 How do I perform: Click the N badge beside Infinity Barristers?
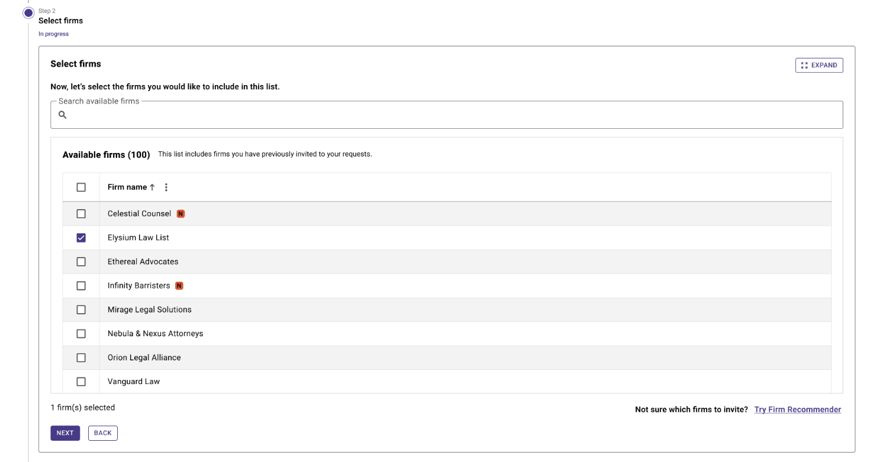(x=179, y=286)
